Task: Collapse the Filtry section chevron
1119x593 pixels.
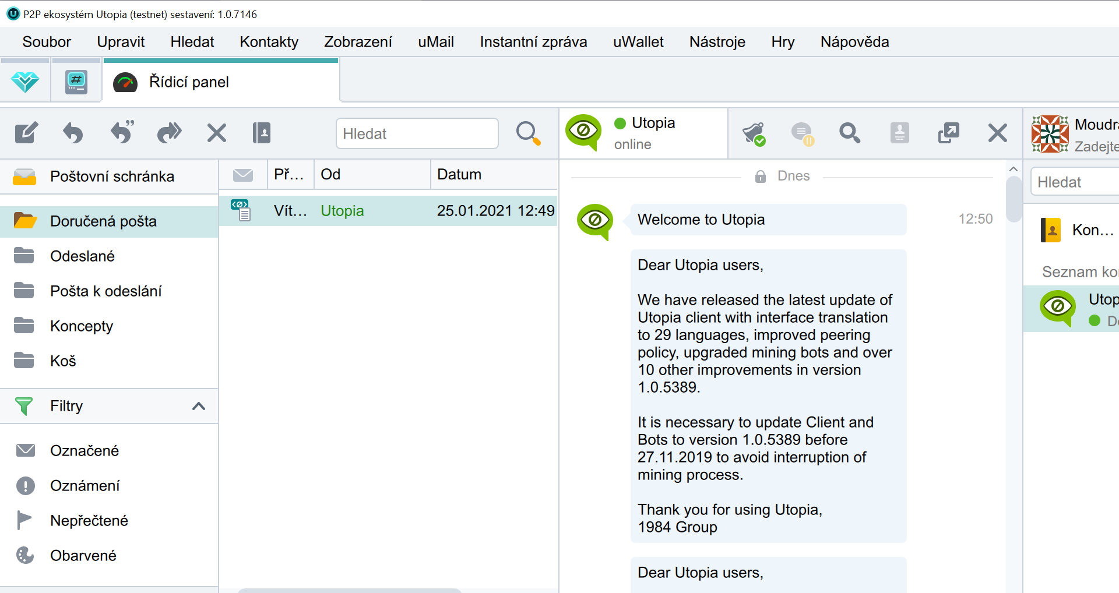Action: point(199,406)
